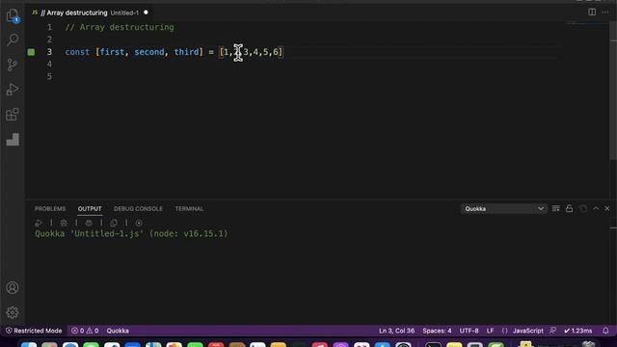
Task: Click the 'const' keyword on line 3
Action: tap(77, 52)
